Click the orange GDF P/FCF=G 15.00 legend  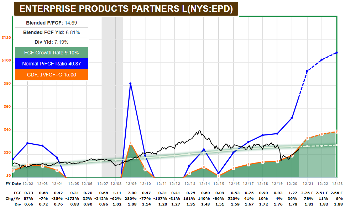[52, 75]
